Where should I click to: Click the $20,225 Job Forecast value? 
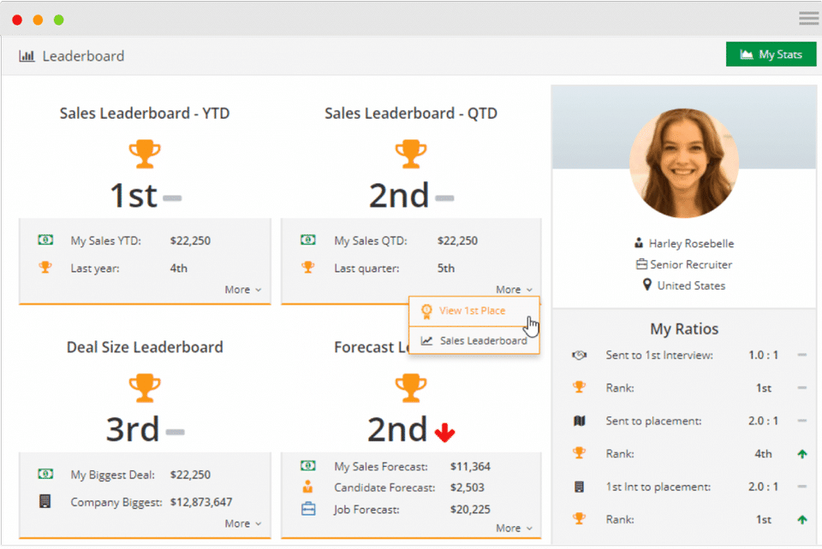point(470,509)
